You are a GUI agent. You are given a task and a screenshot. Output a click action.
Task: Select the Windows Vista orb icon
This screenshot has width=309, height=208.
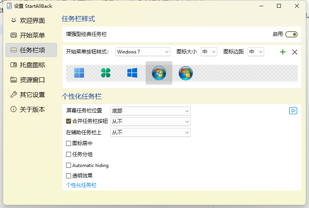[186, 73]
